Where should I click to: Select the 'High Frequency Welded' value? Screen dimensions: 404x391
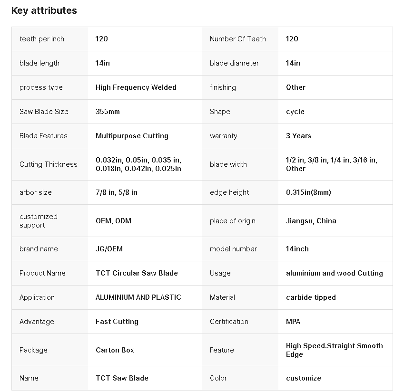point(136,87)
